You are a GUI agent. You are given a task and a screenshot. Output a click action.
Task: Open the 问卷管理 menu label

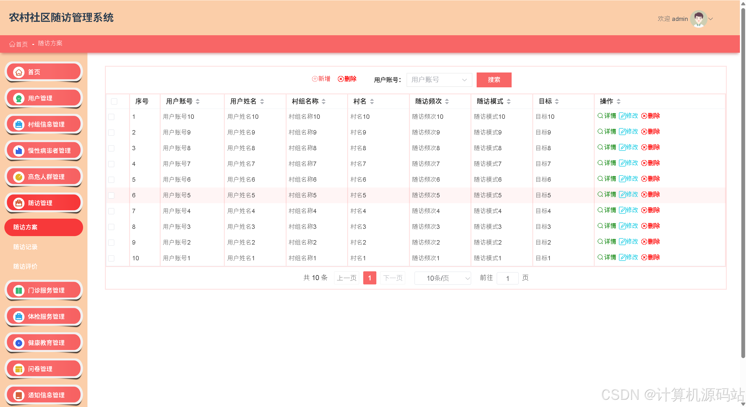pos(40,369)
